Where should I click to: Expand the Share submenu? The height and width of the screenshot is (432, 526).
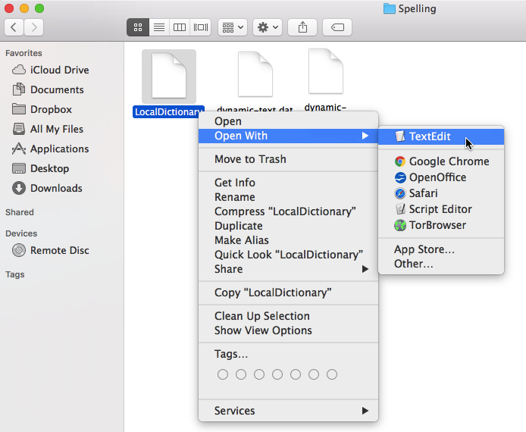(288, 269)
